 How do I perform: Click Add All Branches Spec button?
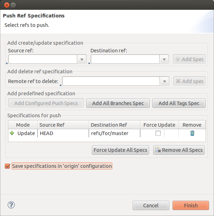(x=118, y=103)
